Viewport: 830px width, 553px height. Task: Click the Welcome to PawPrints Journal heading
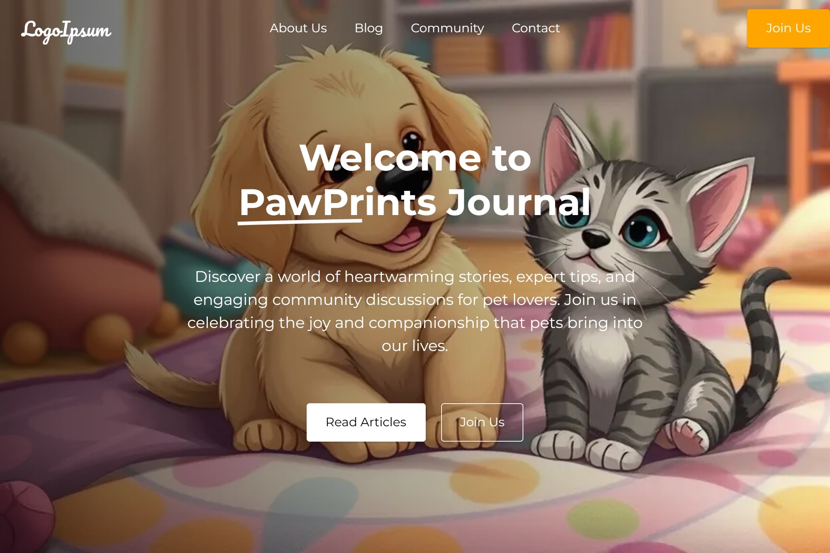[415, 180]
